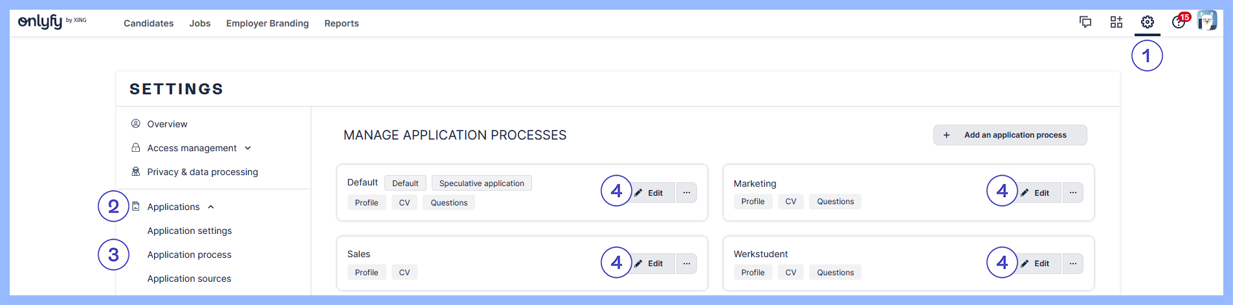Viewport: 1233px width, 305px height.
Task: Open more options for Marketing process
Action: (1072, 193)
